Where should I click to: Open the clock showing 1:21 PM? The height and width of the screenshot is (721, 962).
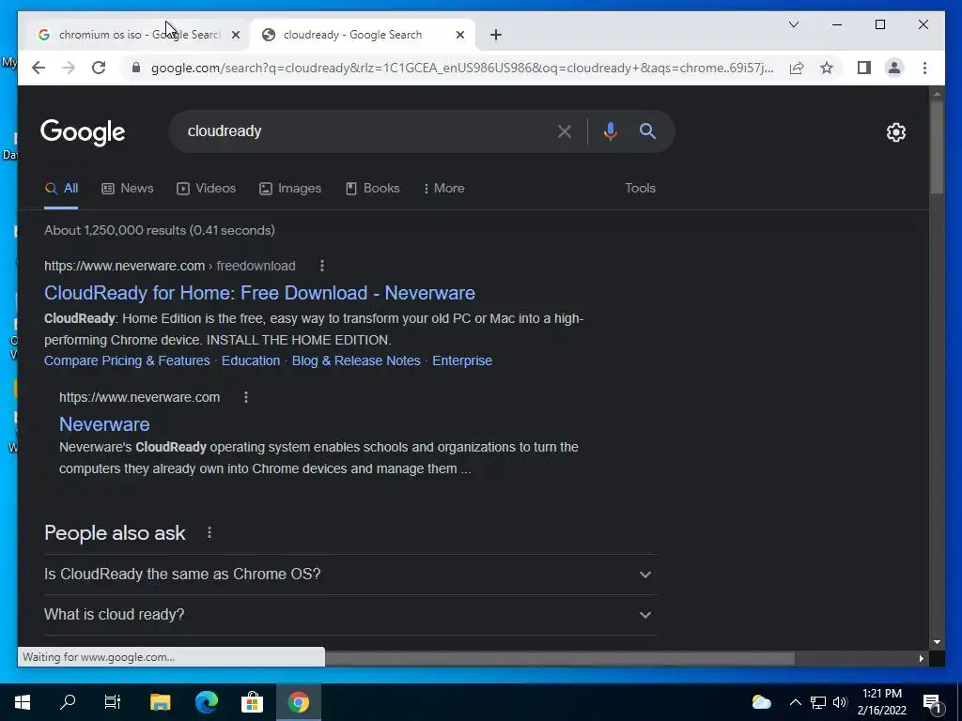tap(881, 702)
